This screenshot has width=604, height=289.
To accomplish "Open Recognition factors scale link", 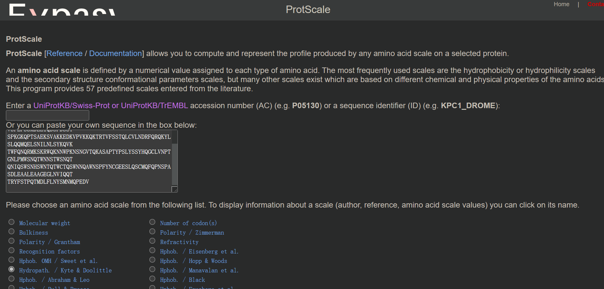I will click(49, 252).
